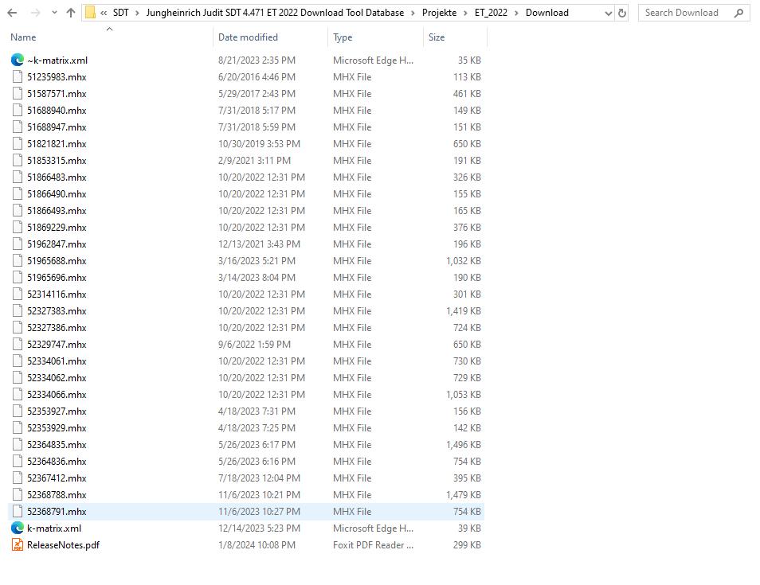Viewport: 760px width, 585px height.
Task: Expand subfolders arrow after Projekte
Action: click(x=465, y=13)
